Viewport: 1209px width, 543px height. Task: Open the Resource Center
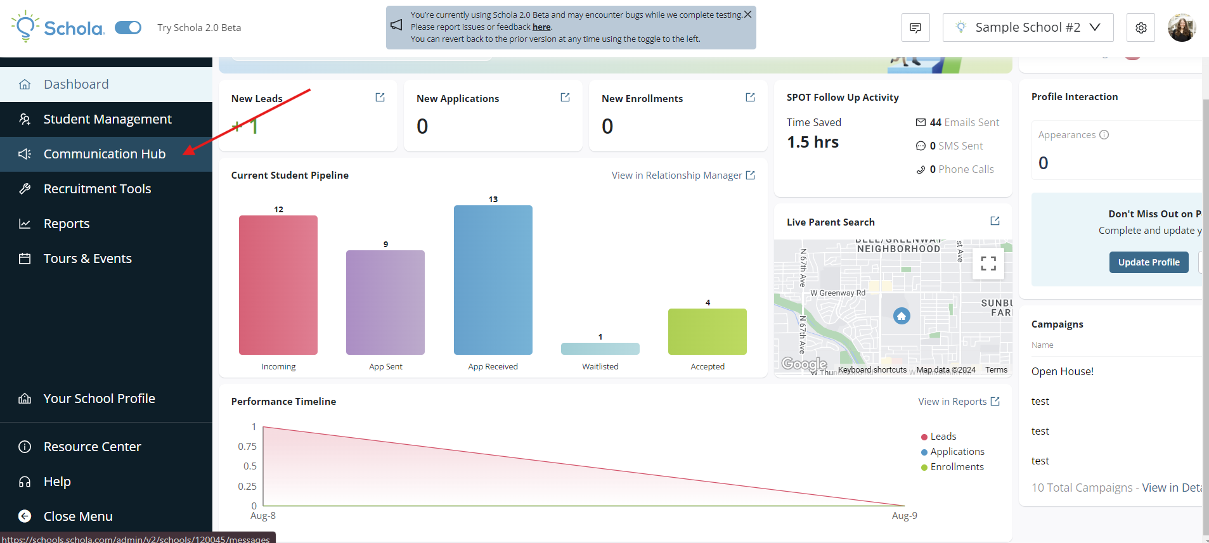(106, 447)
